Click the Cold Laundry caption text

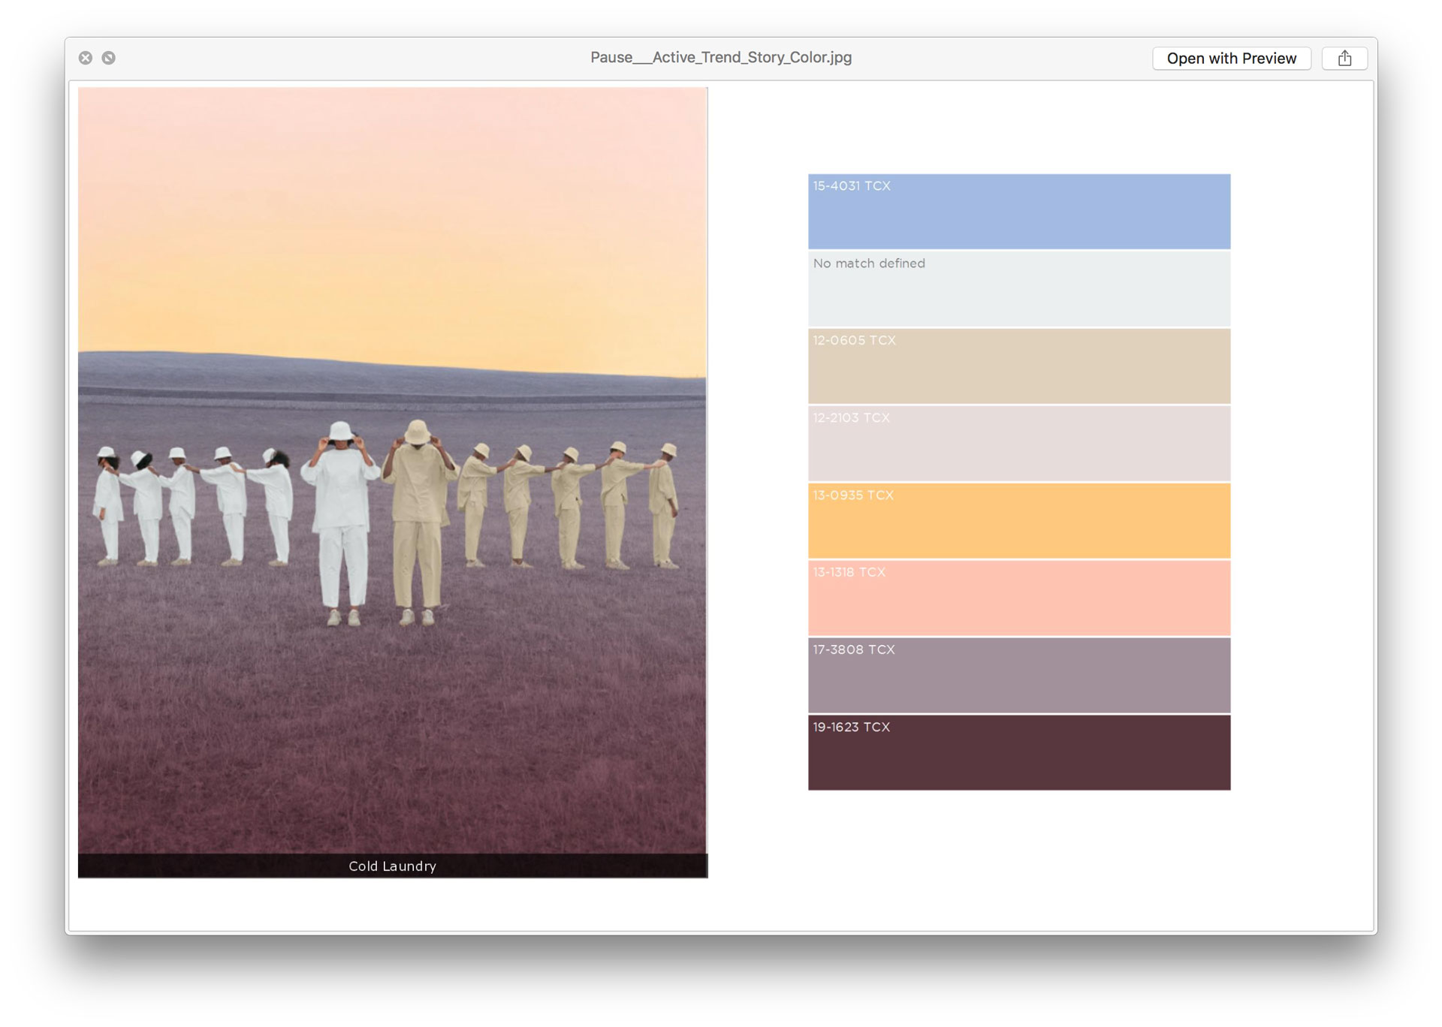tap(392, 866)
